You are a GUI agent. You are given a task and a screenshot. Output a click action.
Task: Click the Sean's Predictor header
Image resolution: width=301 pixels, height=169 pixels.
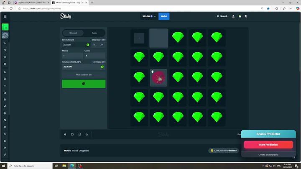point(268,134)
